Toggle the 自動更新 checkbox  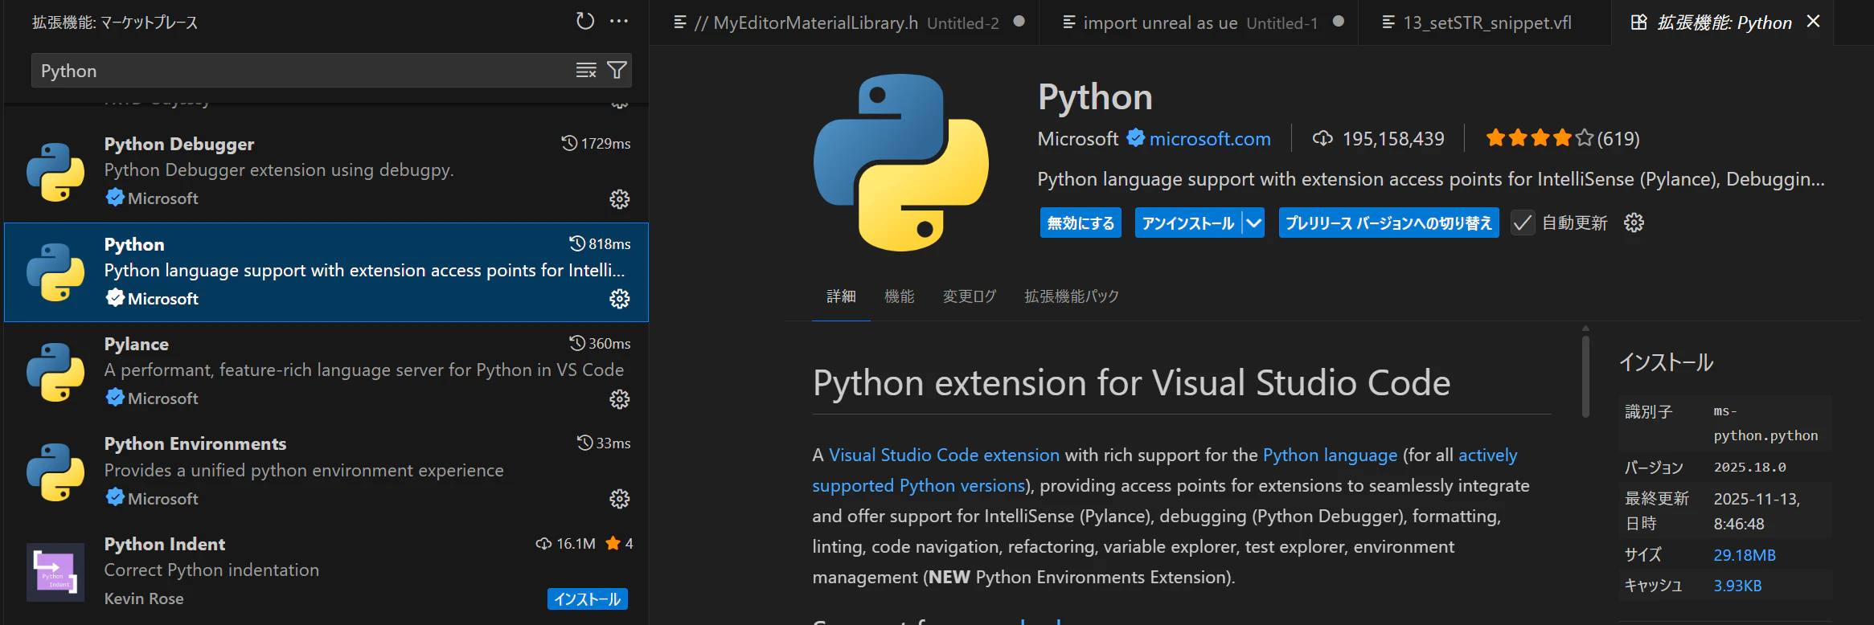click(x=1522, y=223)
